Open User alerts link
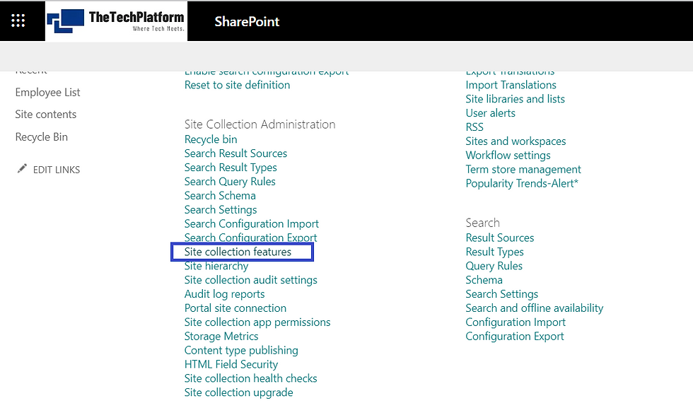 click(x=490, y=113)
